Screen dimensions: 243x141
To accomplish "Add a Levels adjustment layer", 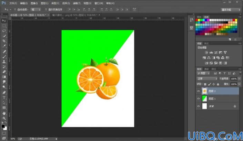I will pyautogui.click(x=211, y=53).
